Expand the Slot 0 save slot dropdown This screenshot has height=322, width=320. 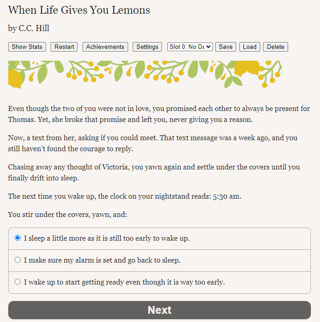click(190, 47)
